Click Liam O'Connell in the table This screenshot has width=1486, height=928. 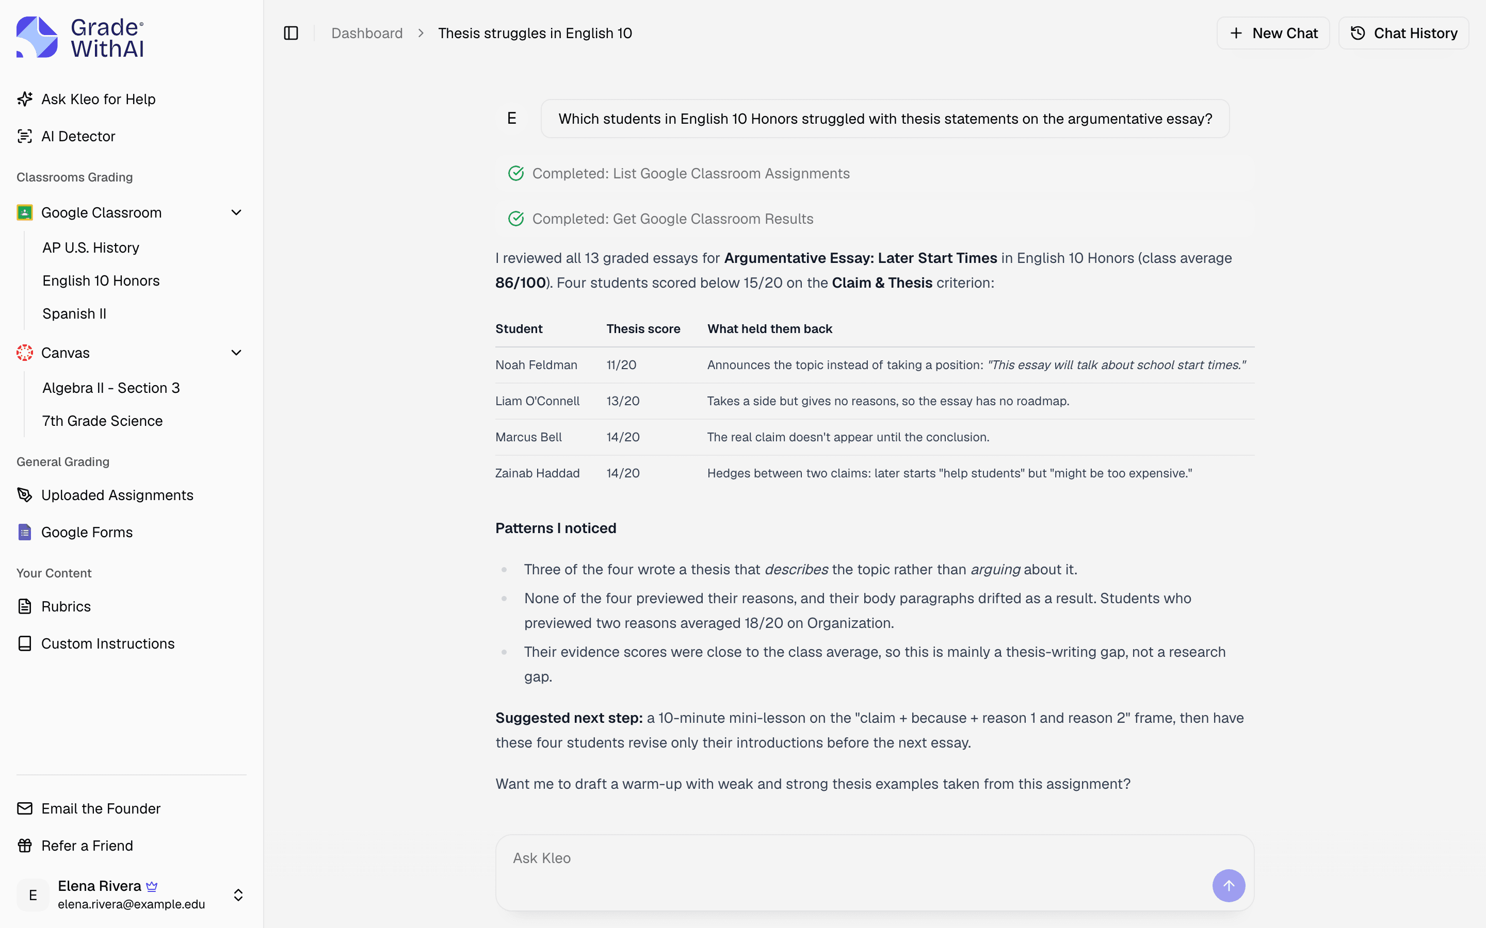click(x=537, y=402)
